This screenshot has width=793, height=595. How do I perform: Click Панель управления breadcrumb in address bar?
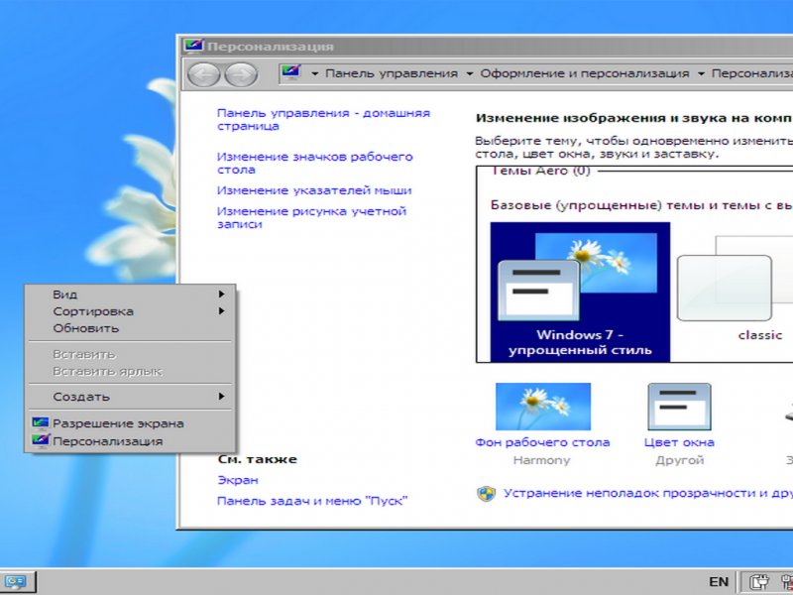(392, 73)
